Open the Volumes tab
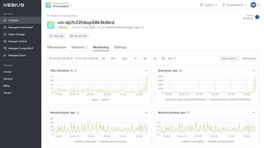This screenshot has height=148, width=264. click(79, 47)
